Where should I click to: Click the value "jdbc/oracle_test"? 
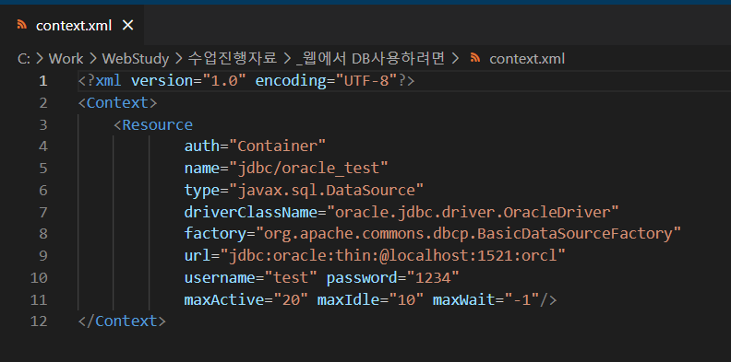click(x=308, y=169)
